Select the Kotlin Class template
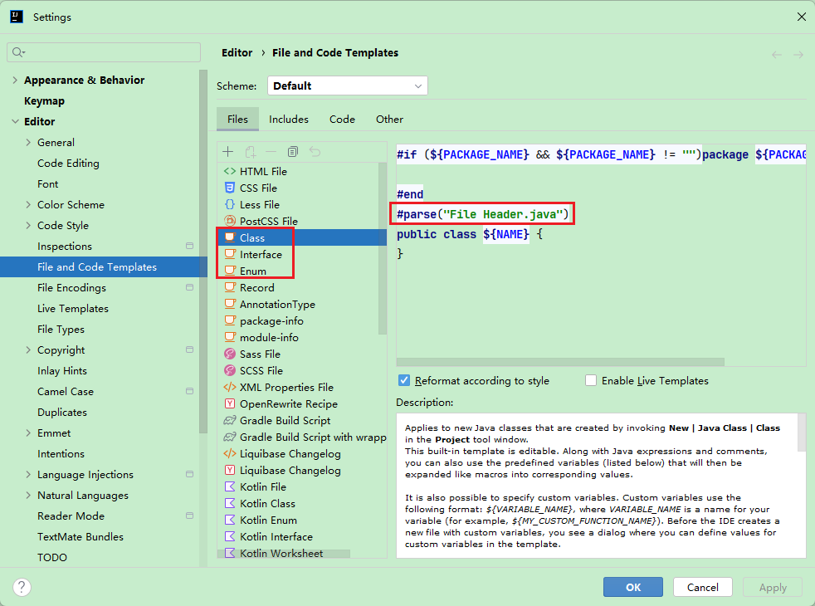Image resolution: width=815 pixels, height=606 pixels. [267, 503]
